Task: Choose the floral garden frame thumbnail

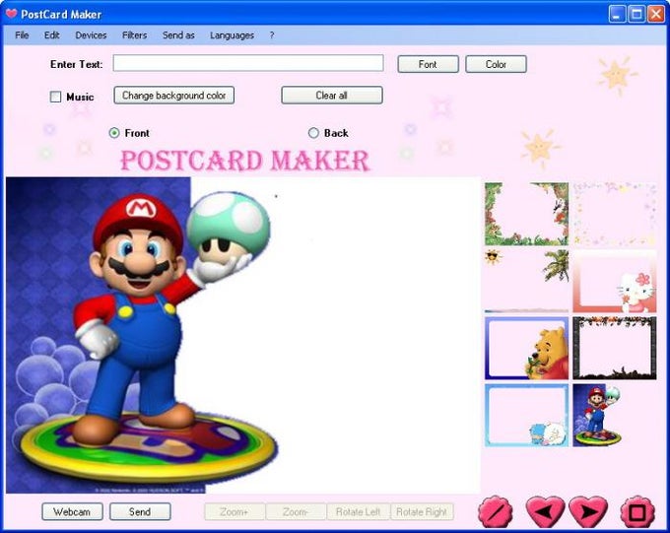Action: pos(526,214)
